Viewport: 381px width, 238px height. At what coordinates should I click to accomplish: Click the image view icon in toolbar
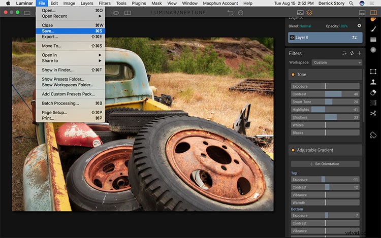300,12
